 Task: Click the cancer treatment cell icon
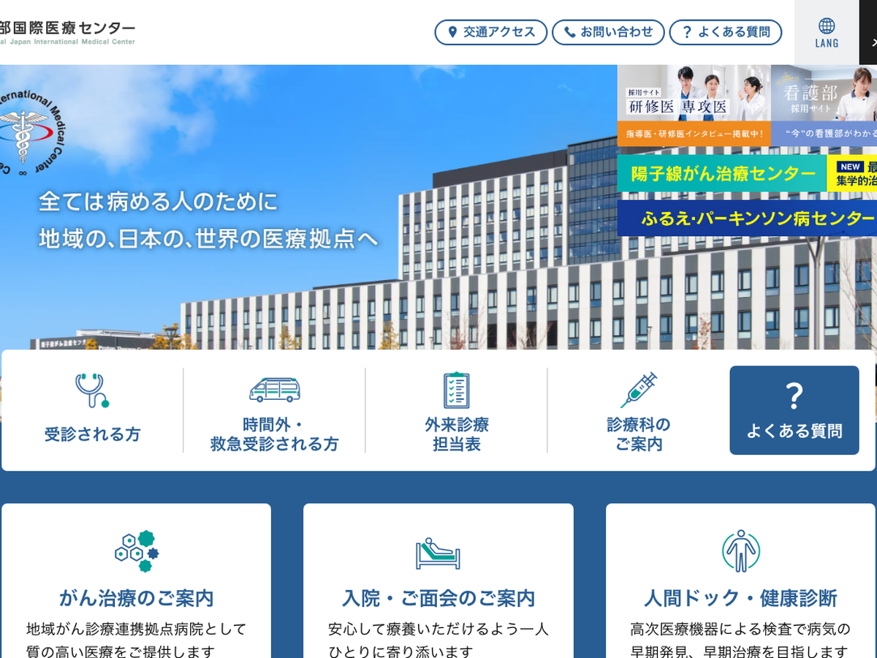pos(137,551)
